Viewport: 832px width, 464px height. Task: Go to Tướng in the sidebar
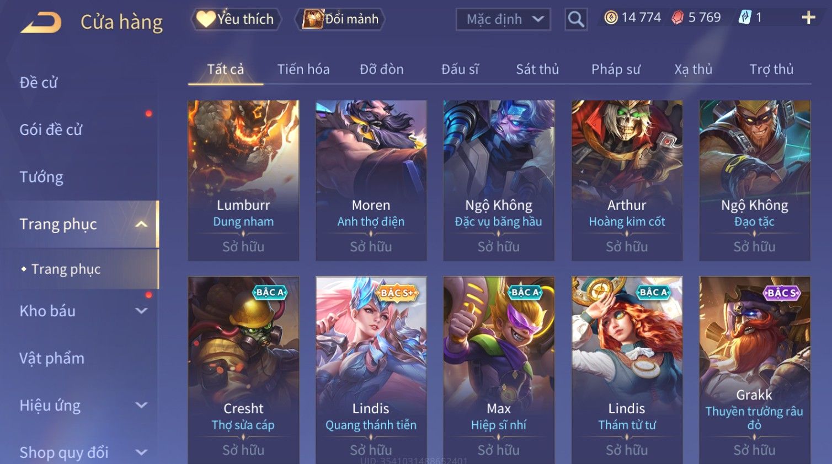point(41,177)
